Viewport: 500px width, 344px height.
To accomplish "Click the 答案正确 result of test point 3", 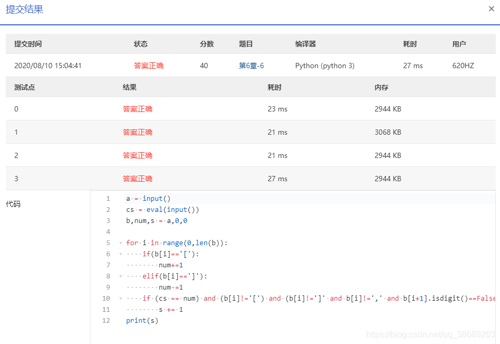I will [138, 179].
